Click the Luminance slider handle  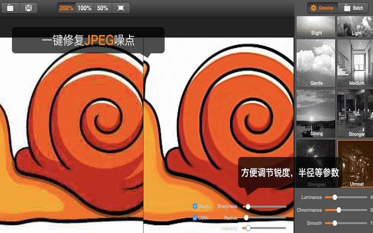(335, 197)
